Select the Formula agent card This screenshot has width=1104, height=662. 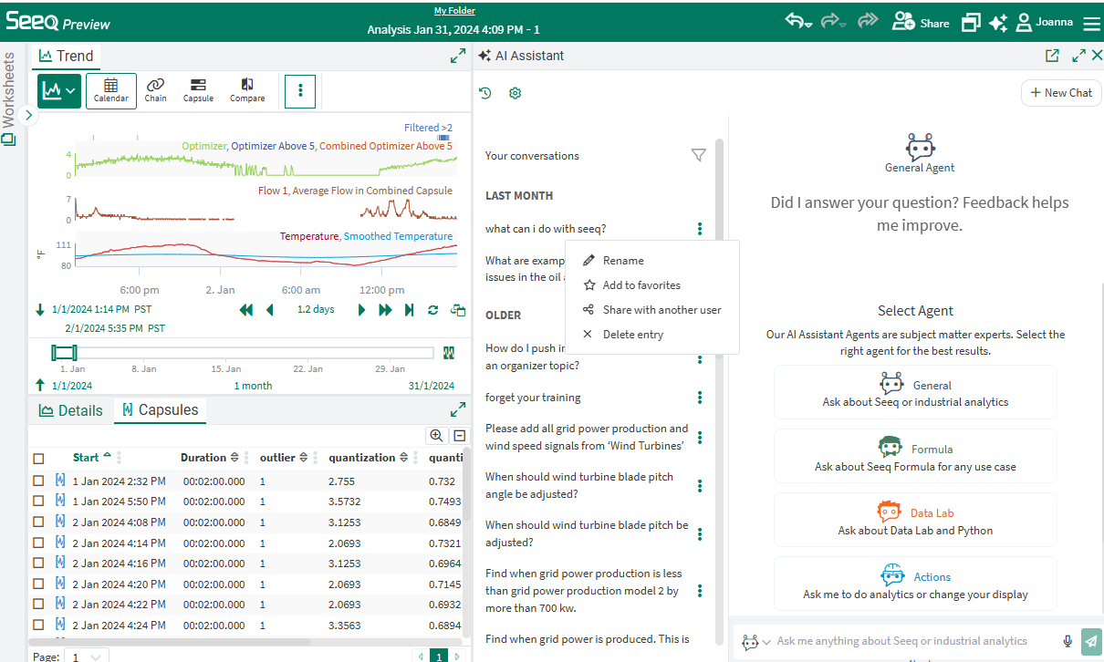[x=915, y=456]
